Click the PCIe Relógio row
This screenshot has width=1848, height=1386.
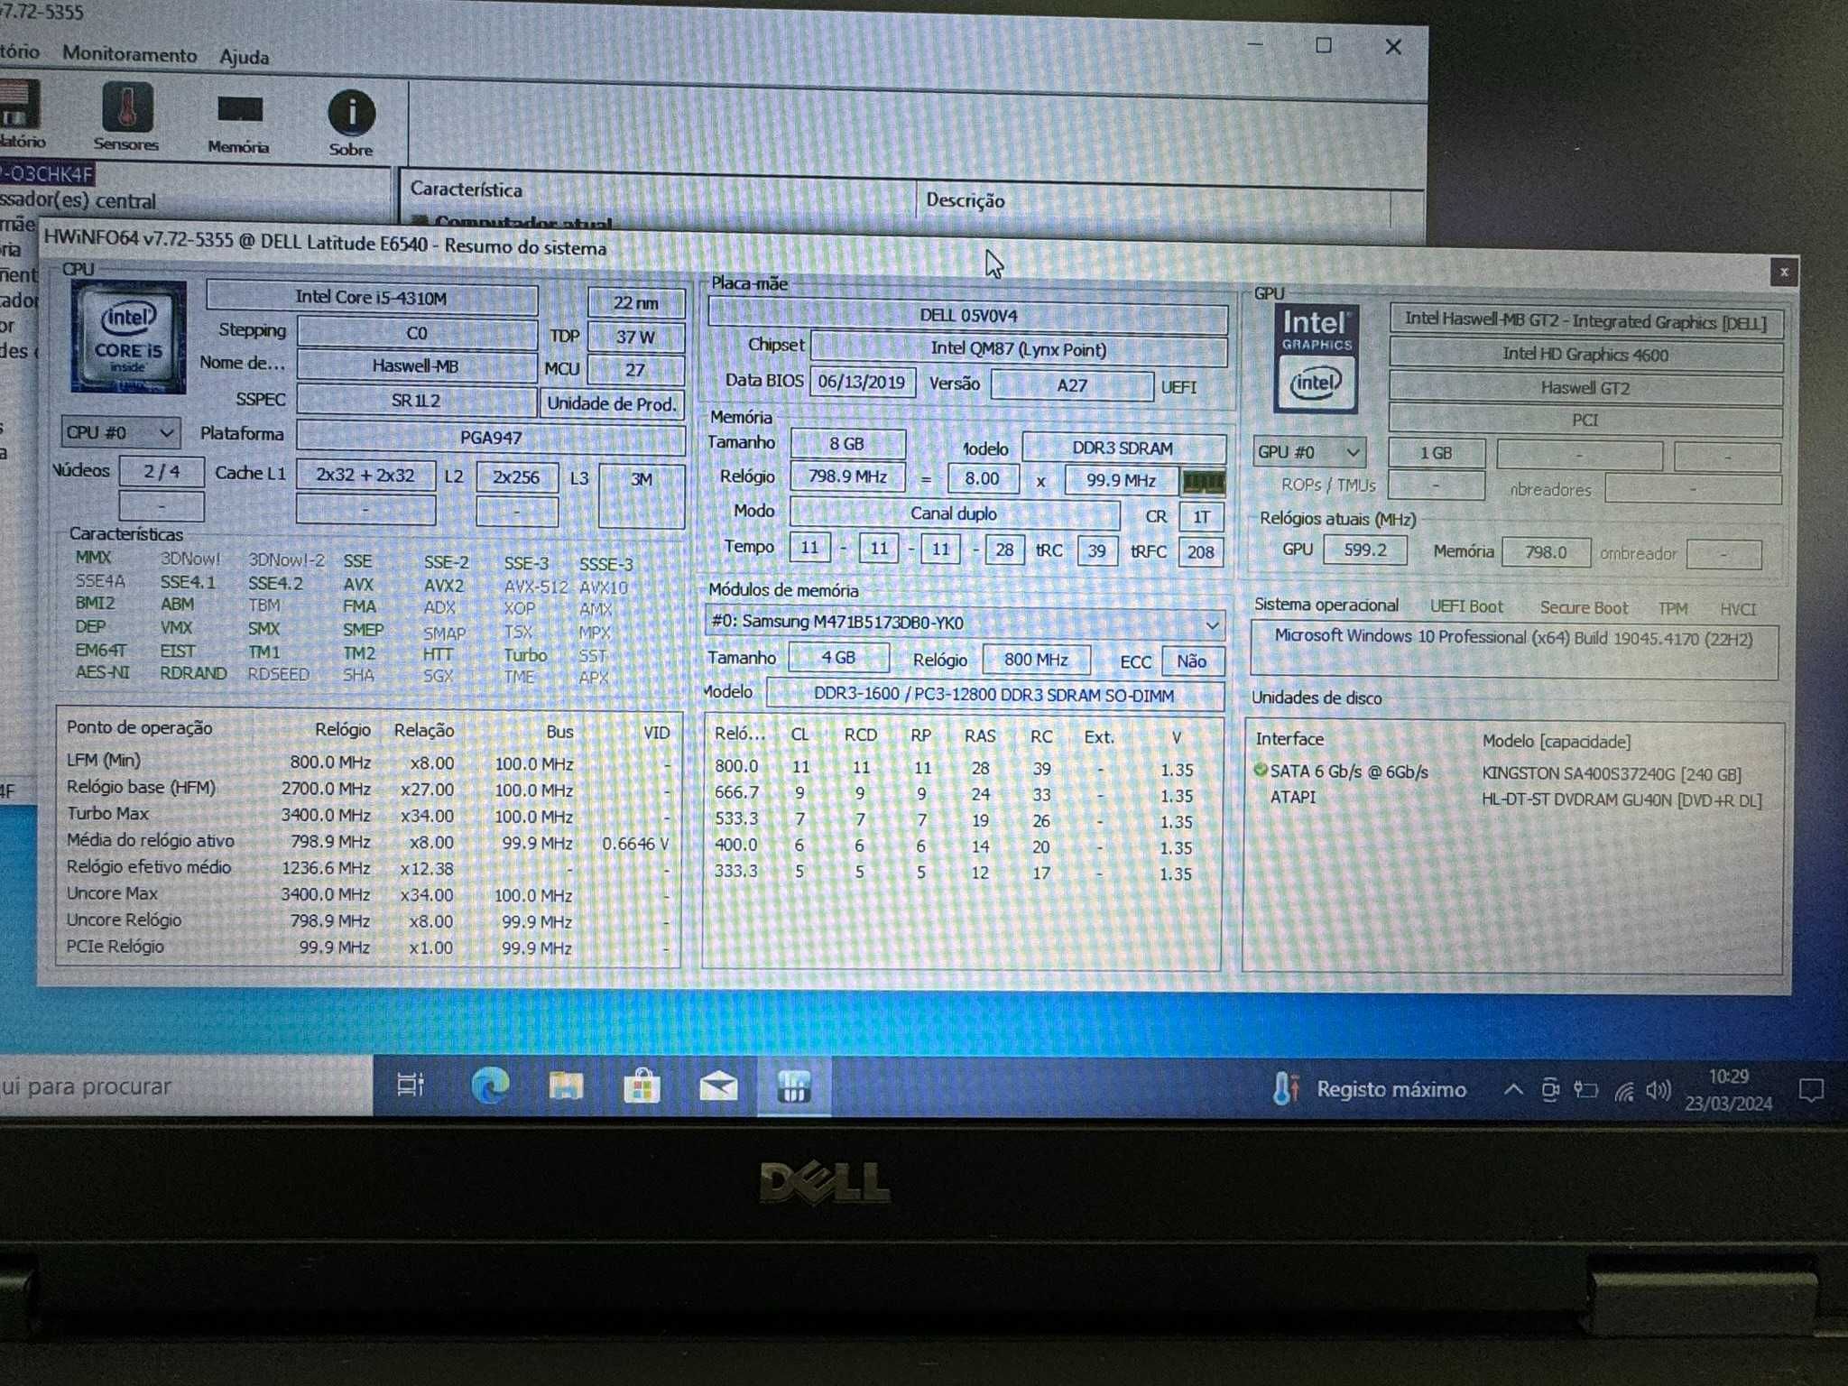(x=368, y=947)
